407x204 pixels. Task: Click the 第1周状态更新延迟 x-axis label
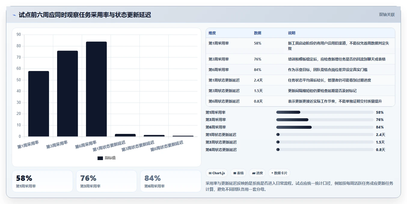[109, 146]
